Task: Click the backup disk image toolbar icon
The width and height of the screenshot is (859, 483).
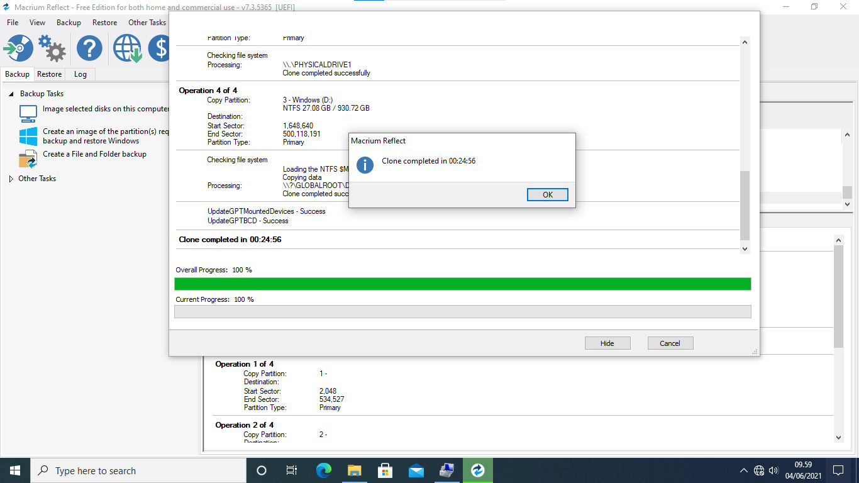Action: [18, 48]
